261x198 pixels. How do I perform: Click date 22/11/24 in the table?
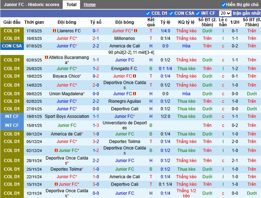(34, 177)
